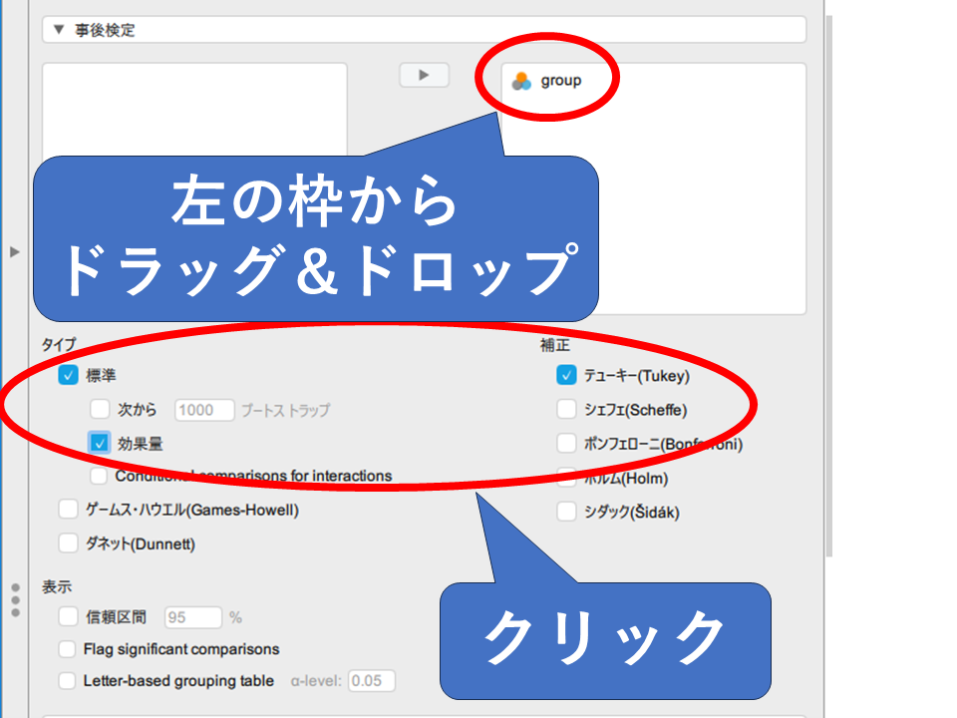Enable シェフェ (Scheffe) correction

tap(566, 409)
